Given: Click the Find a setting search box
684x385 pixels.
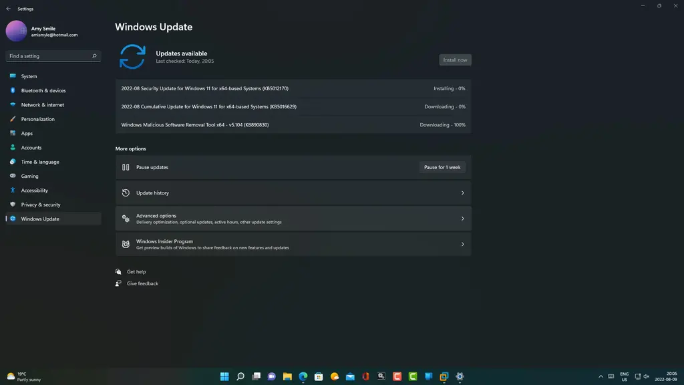Looking at the screenshot, I should [x=48, y=56].
